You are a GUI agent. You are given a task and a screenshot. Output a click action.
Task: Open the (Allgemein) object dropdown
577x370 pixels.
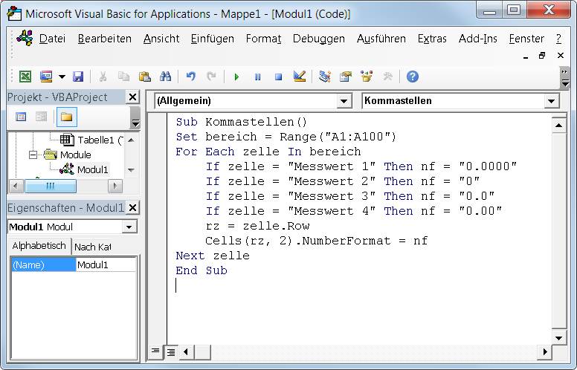coord(344,101)
